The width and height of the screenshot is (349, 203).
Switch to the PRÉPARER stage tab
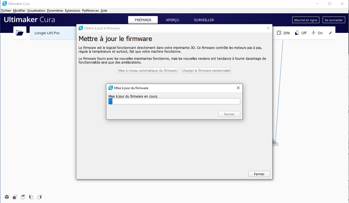(x=143, y=20)
